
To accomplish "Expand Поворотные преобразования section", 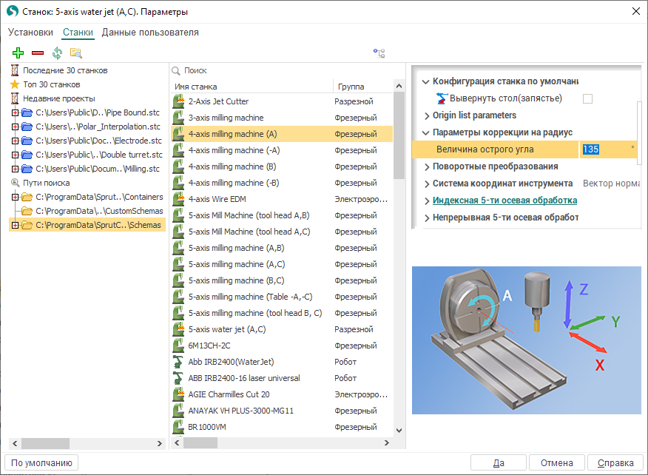I will (426, 166).
